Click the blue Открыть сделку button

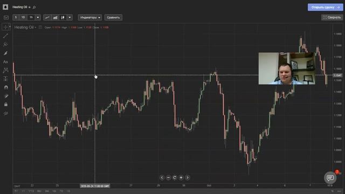(x=326, y=7)
